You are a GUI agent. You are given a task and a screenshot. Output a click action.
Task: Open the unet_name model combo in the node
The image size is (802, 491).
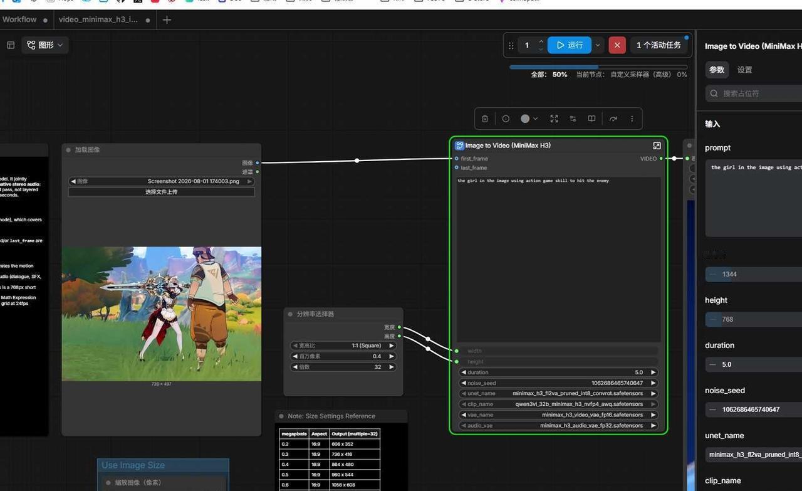pyautogui.click(x=558, y=394)
